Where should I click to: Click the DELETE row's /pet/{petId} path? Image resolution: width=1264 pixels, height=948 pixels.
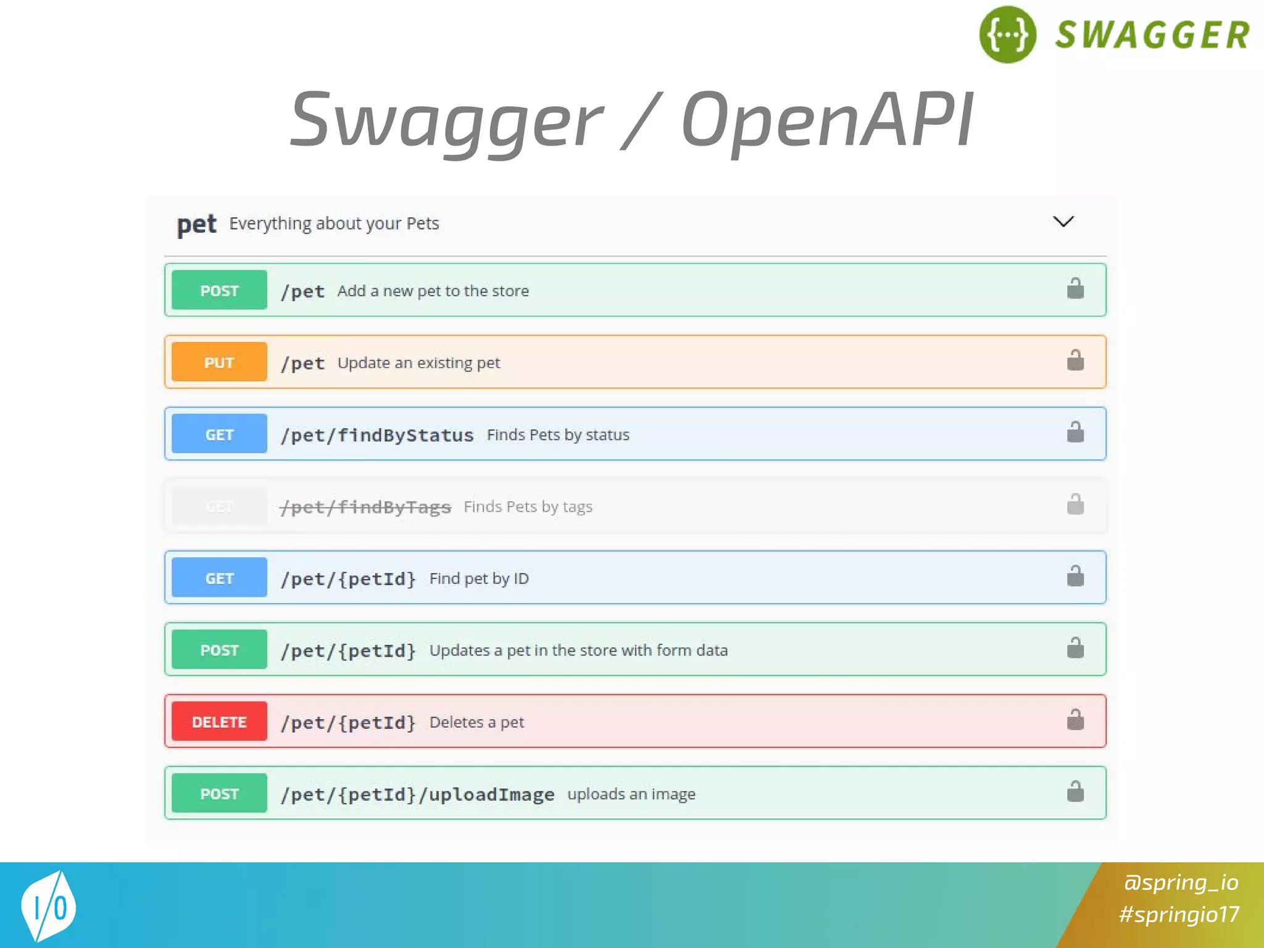pyautogui.click(x=348, y=723)
